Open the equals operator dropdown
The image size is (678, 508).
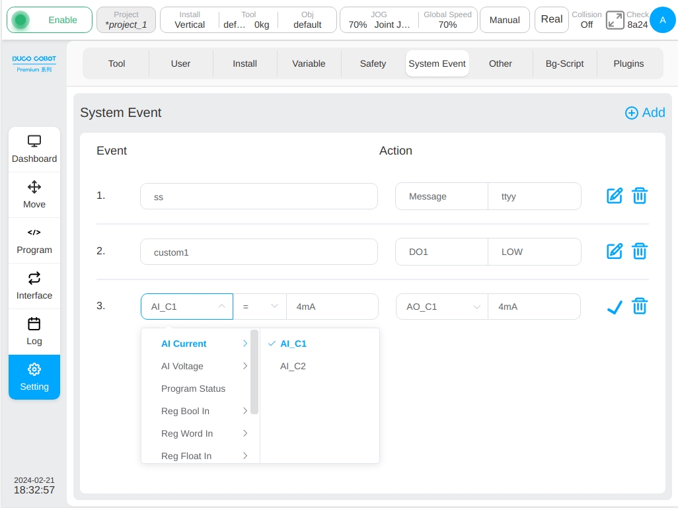click(260, 307)
